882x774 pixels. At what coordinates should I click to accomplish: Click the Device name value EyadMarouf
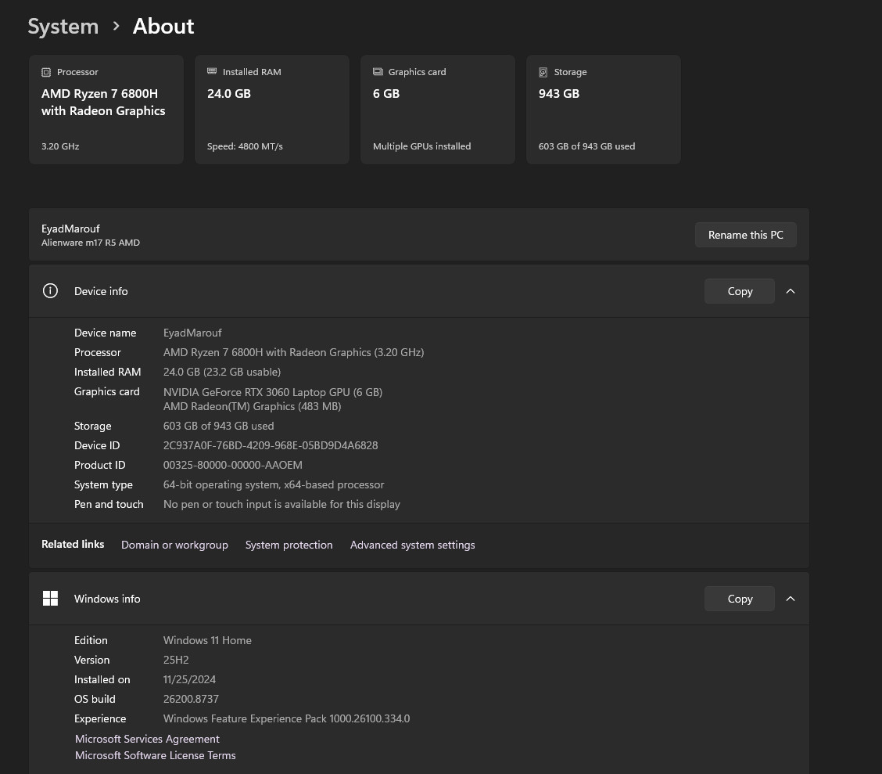tap(192, 333)
